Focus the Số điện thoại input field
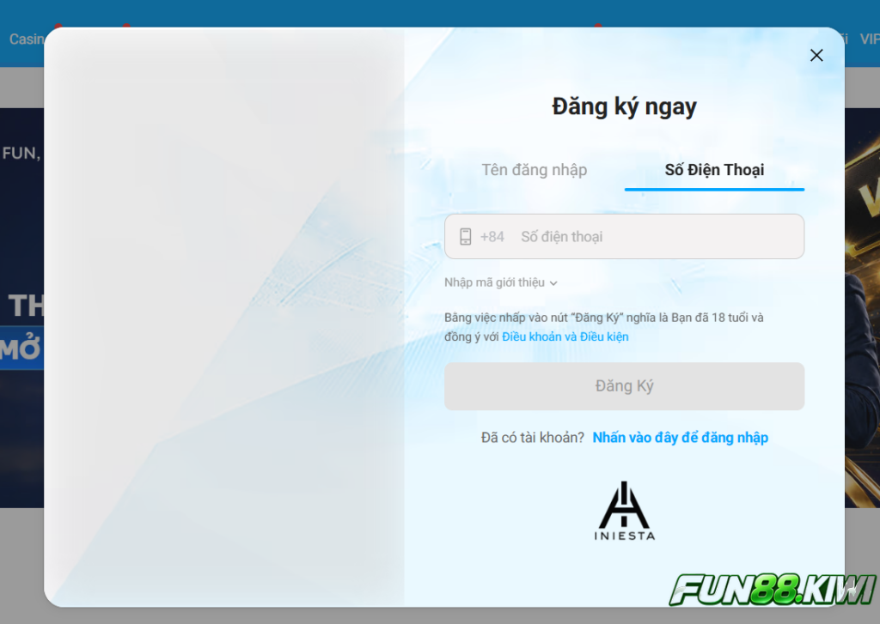The width and height of the screenshot is (880, 624). coord(624,237)
